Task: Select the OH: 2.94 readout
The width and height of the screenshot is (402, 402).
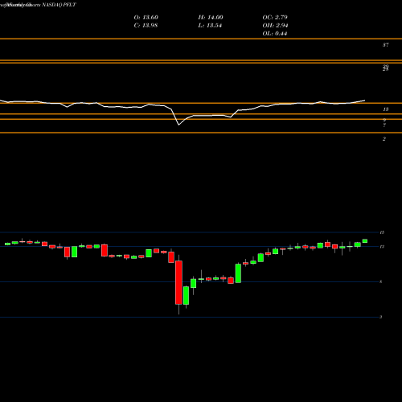Action: pyautogui.click(x=275, y=26)
